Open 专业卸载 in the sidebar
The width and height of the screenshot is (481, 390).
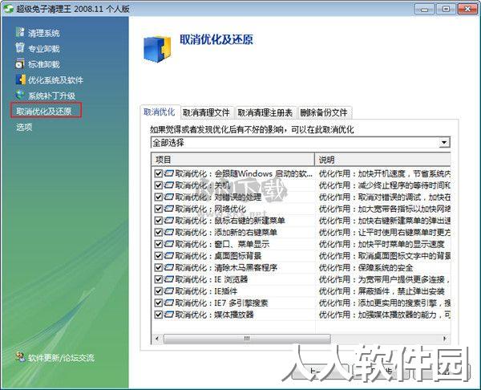(43, 48)
